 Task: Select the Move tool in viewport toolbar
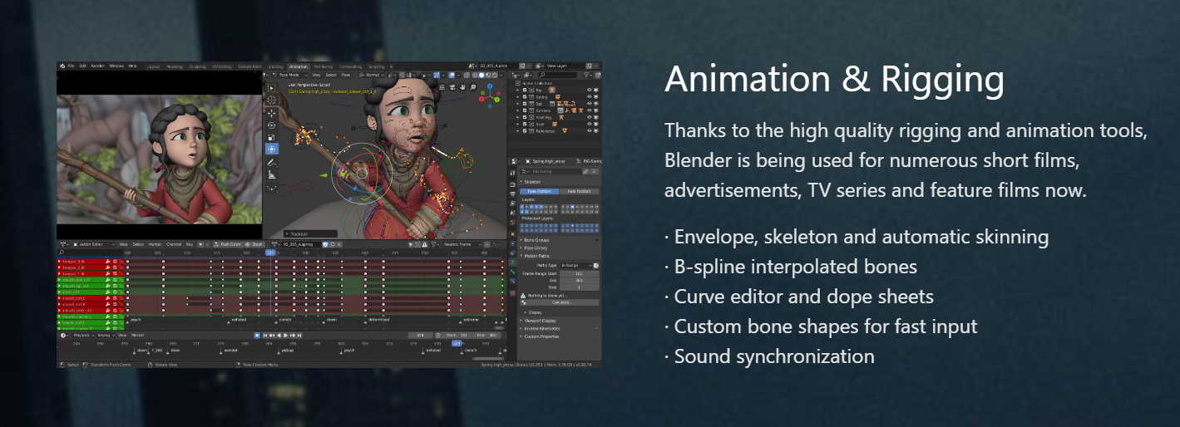coord(271,113)
